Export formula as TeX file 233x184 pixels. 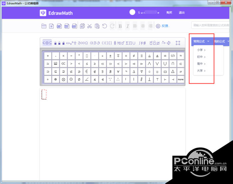[x=74, y=26]
